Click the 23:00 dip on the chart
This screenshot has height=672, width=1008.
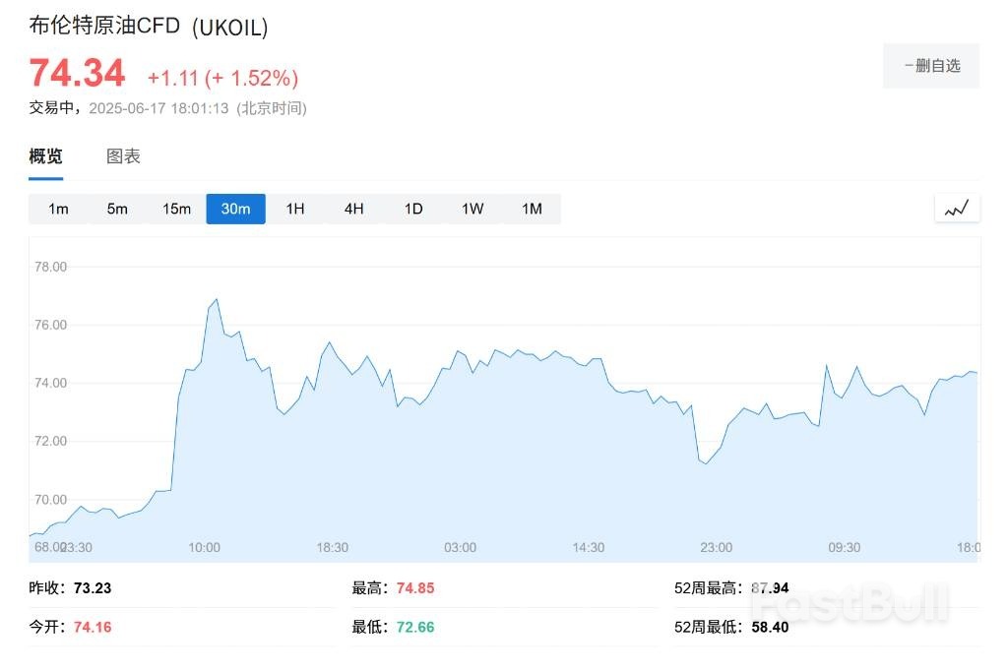tap(706, 463)
